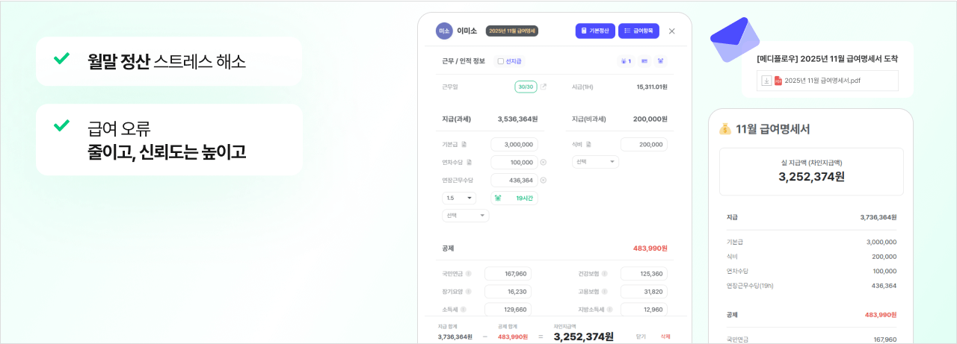
Task: Click the green icon in the 19시간 field
Action: pyautogui.click(x=498, y=198)
